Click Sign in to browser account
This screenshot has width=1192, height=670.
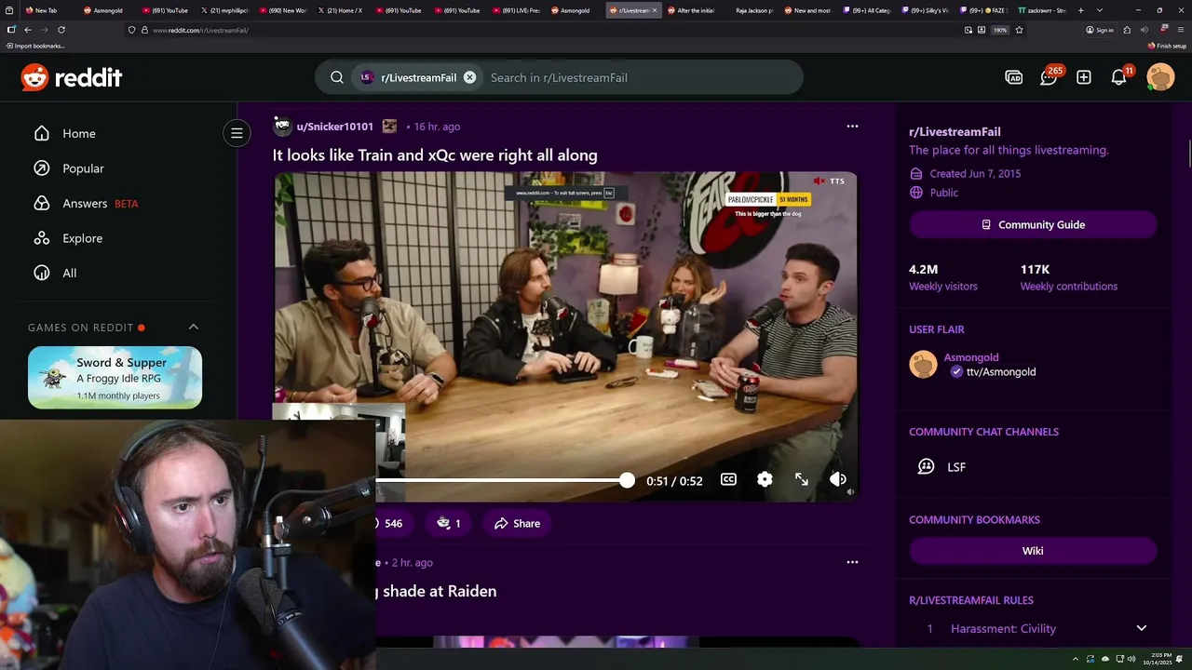click(1100, 30)
